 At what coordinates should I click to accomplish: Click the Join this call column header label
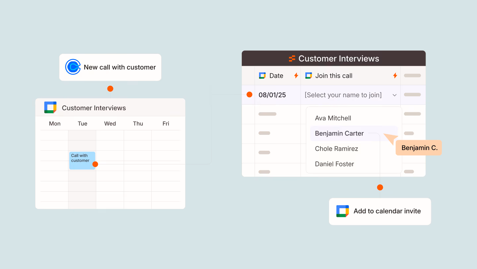334,76
